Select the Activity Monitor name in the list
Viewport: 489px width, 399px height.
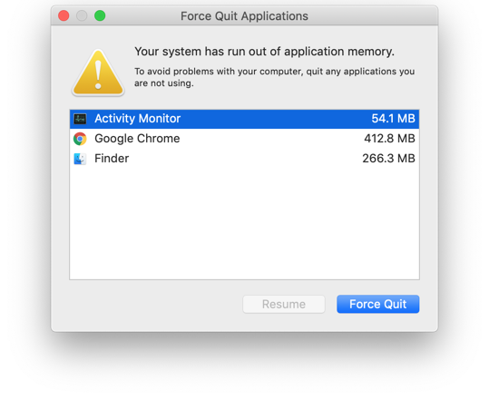(x=138, y=119)
